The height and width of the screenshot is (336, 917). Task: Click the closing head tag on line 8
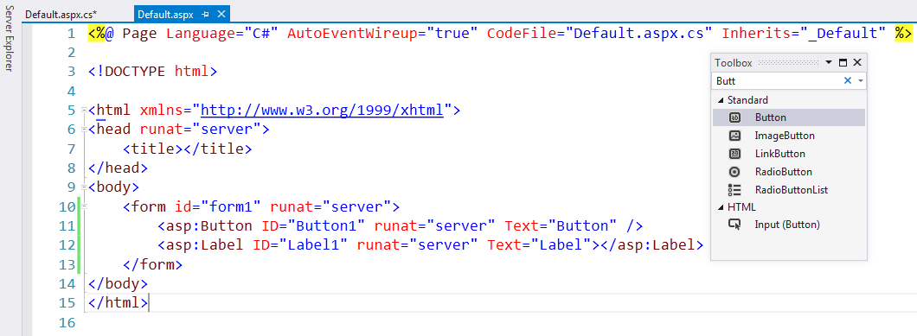pyautogui.click(x=119, y=168)
